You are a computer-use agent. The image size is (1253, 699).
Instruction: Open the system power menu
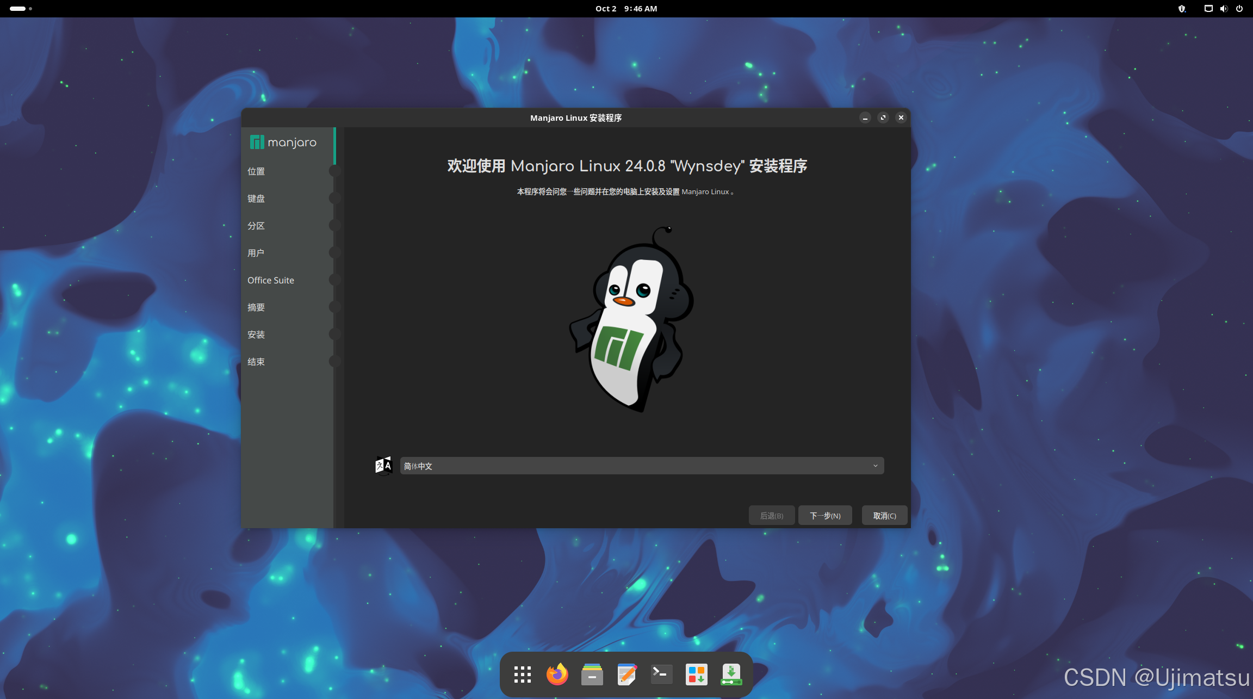[x=1239, y=9]
